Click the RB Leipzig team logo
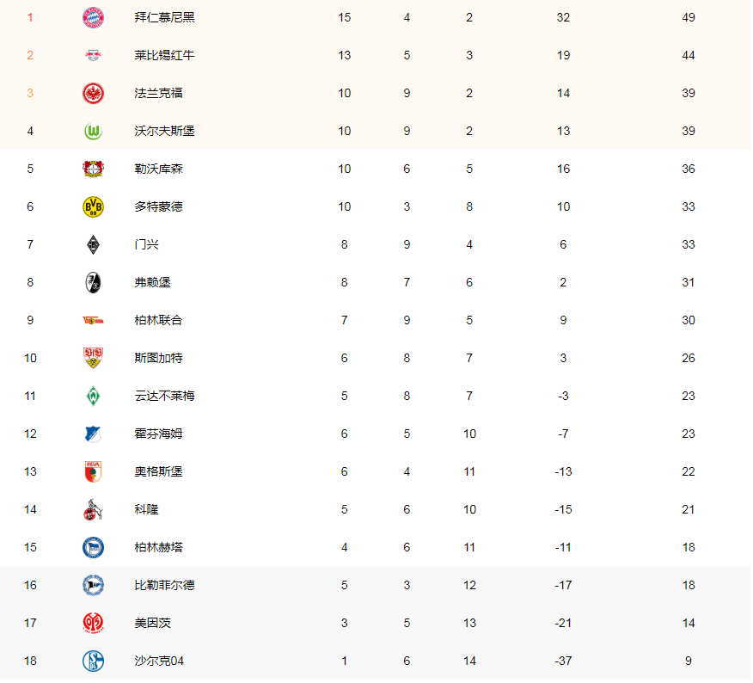The width and height of the screenshot is (753, 683). 93,55
